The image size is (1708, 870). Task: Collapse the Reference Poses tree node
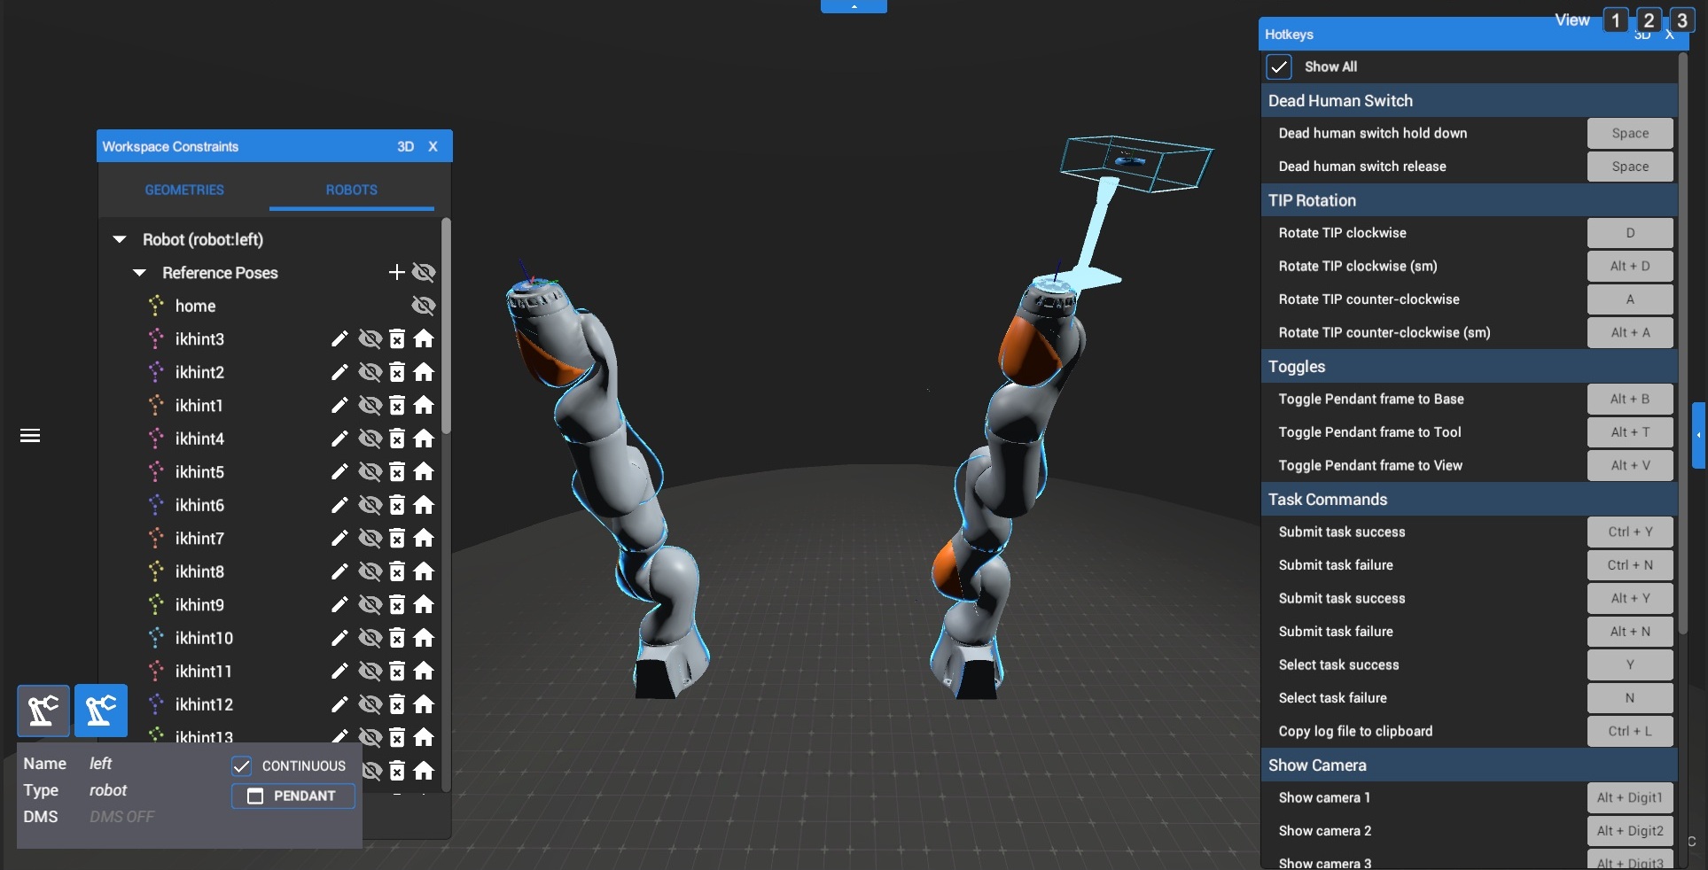click(139, 273)
